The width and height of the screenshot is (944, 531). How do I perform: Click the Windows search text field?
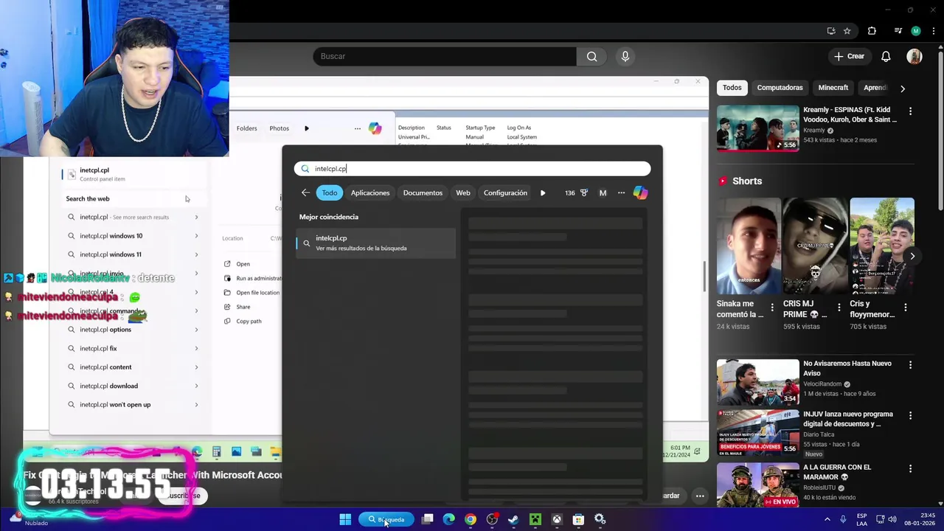point(472,169)
